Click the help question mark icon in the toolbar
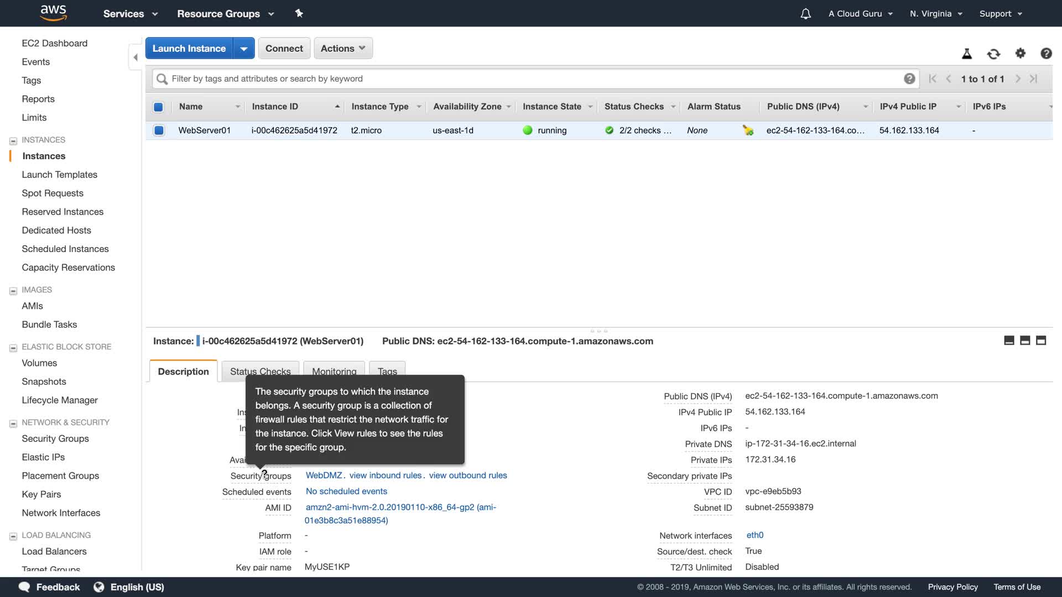Screen dimensions: 1062x597 [1046, 53]
